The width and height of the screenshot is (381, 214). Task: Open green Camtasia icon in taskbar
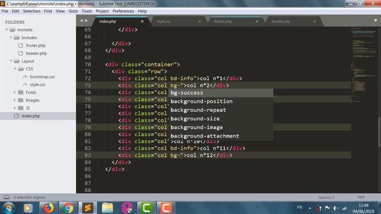coord(146,208)
